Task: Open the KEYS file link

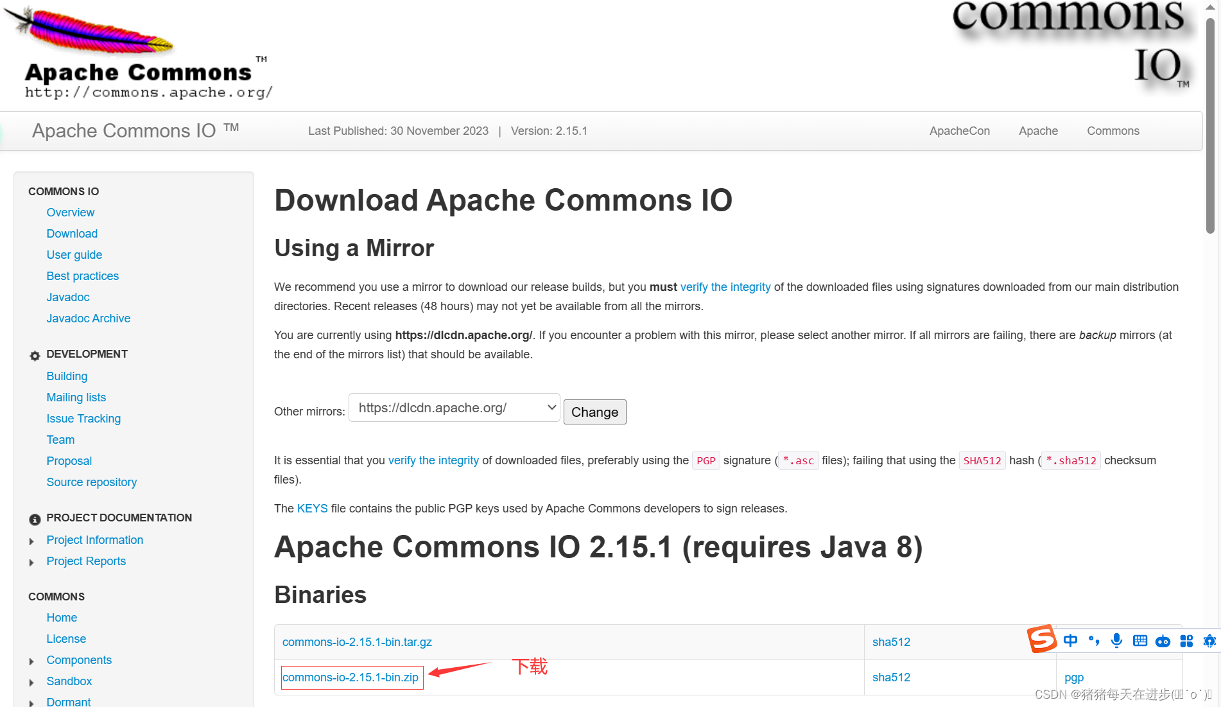Action: click(313, 509)
